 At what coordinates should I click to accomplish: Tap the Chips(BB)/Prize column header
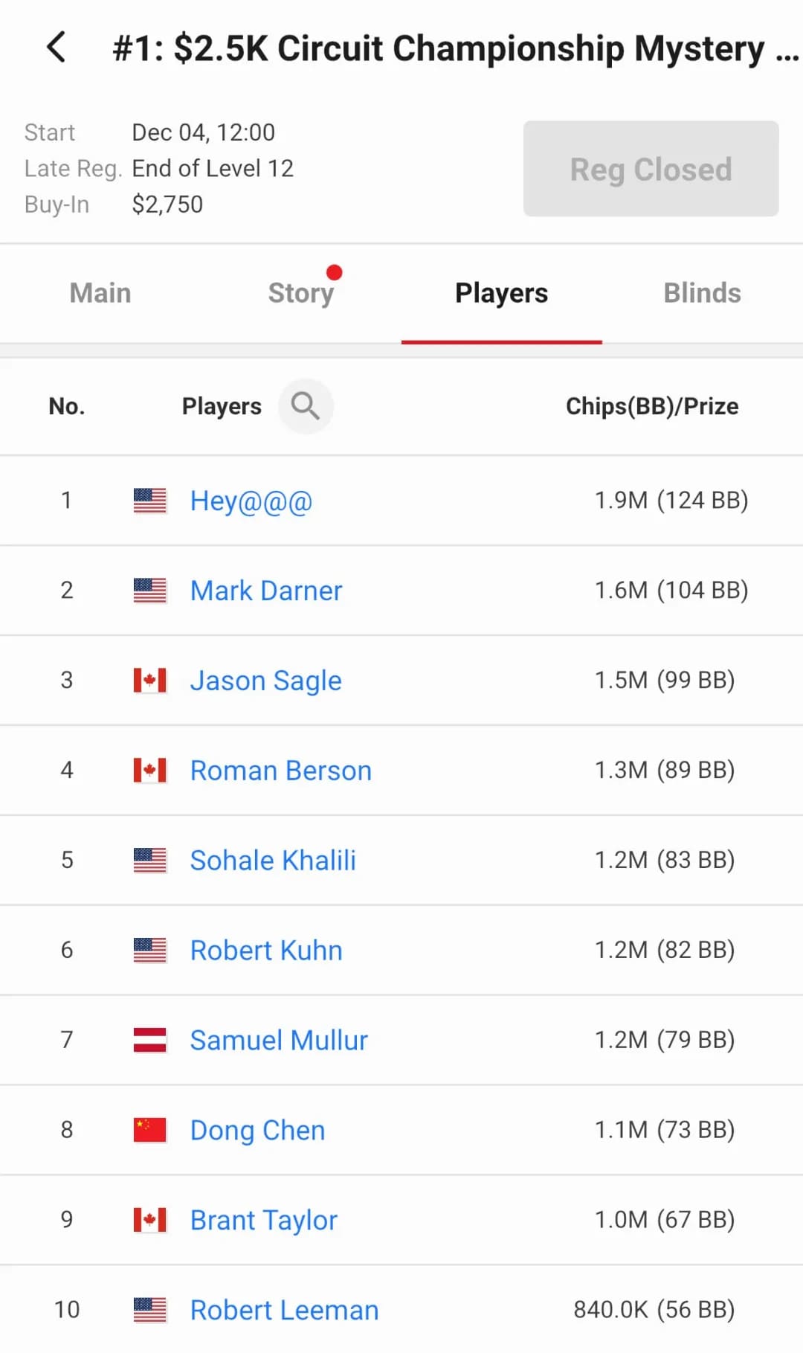pos(652,406)
